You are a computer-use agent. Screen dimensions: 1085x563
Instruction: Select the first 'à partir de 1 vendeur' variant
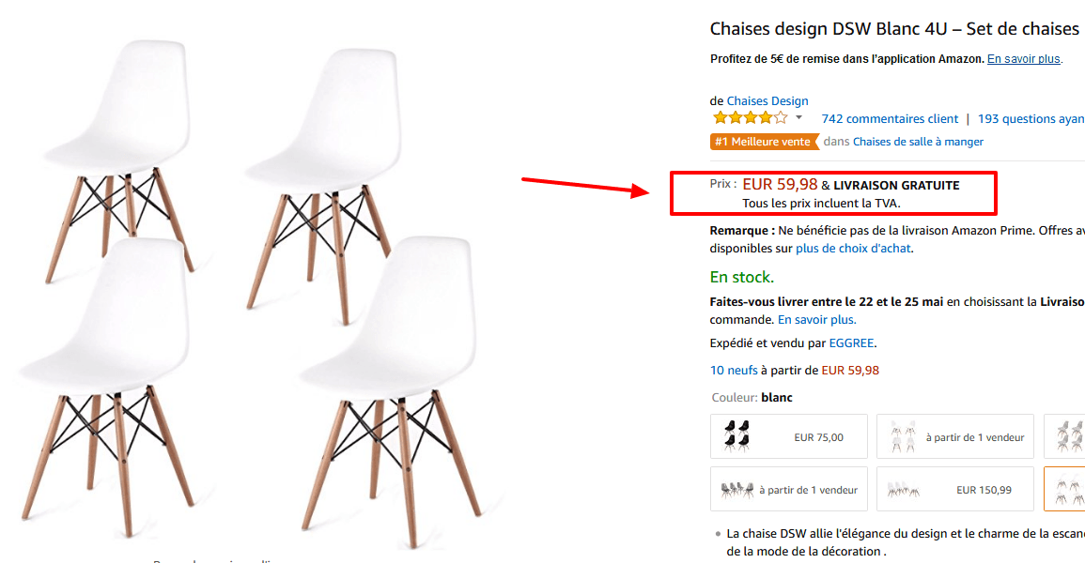[954, 436]
